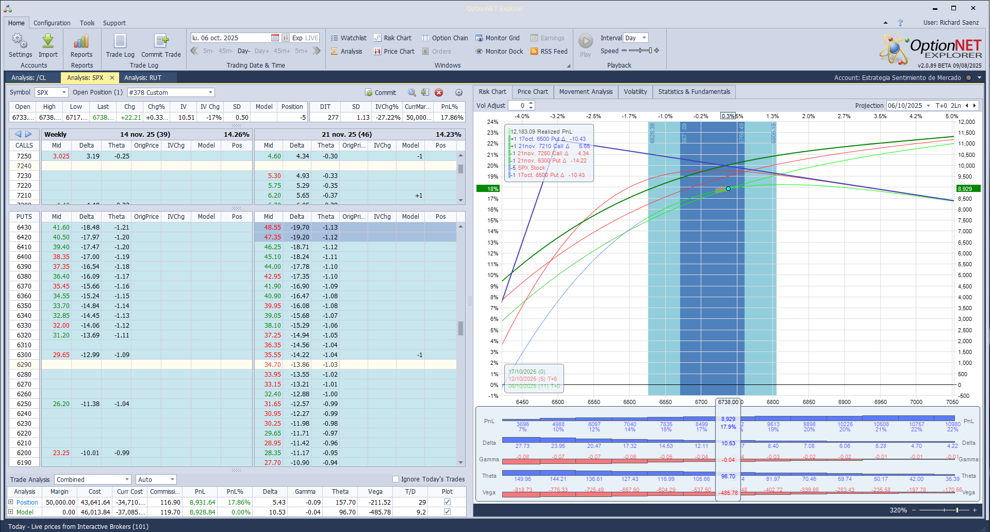990x532 pixels.
Task: Toggle Plot checkbox for Model row
Action: coord(447,512)
